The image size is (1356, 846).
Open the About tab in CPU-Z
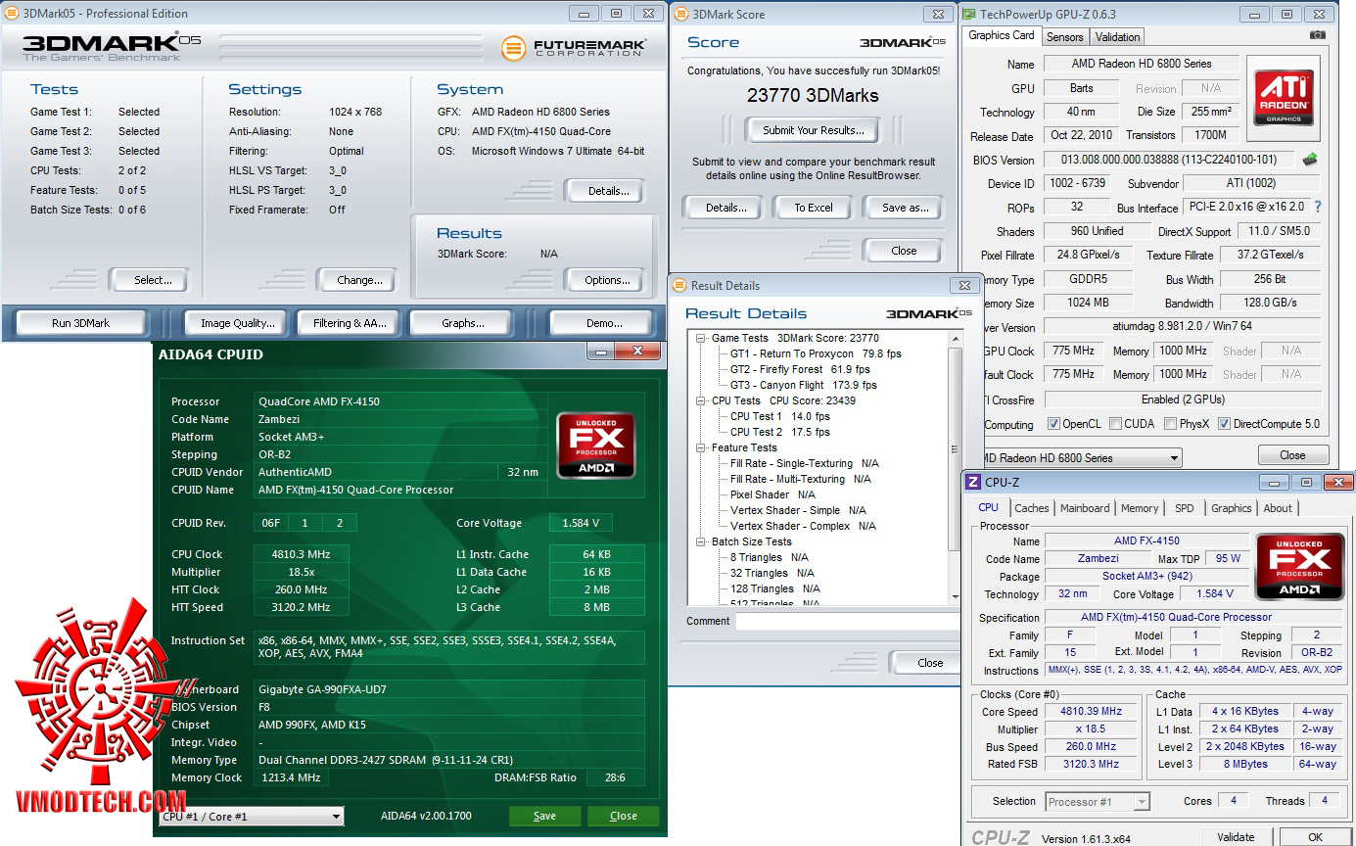tap(1278, 508)
